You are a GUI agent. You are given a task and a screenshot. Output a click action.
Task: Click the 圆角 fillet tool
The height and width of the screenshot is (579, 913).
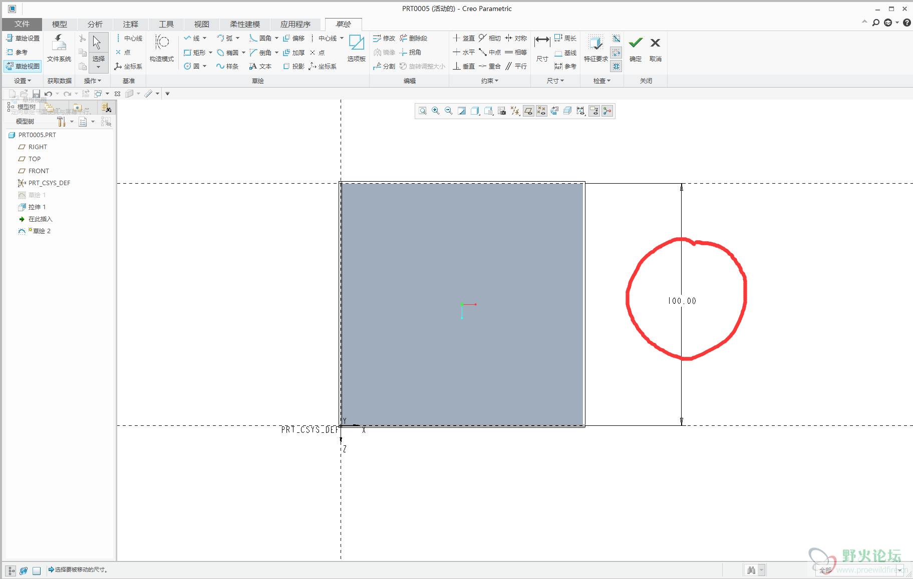(260, 38)
